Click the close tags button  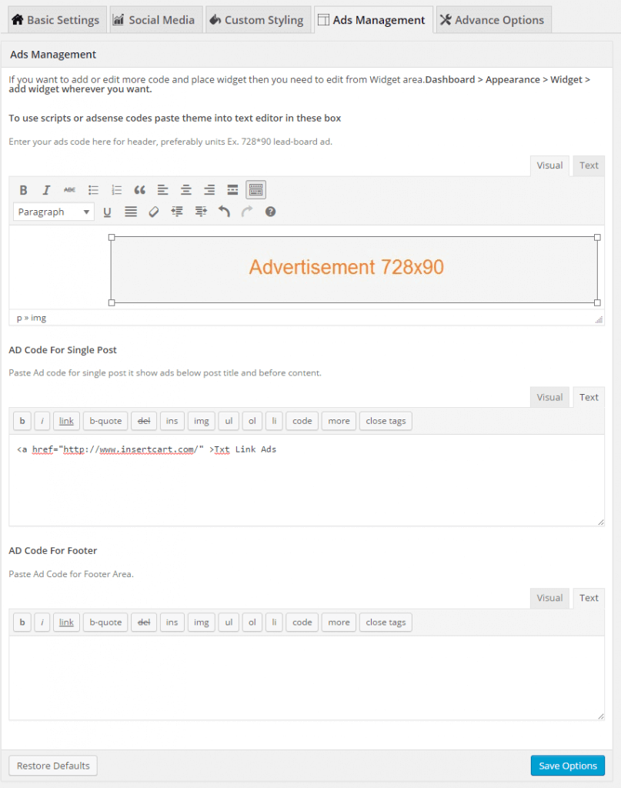(386, 622)
